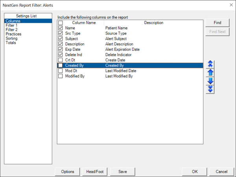236x177 pixels.
Task: Confirm with the OK button
Action: 195,172
